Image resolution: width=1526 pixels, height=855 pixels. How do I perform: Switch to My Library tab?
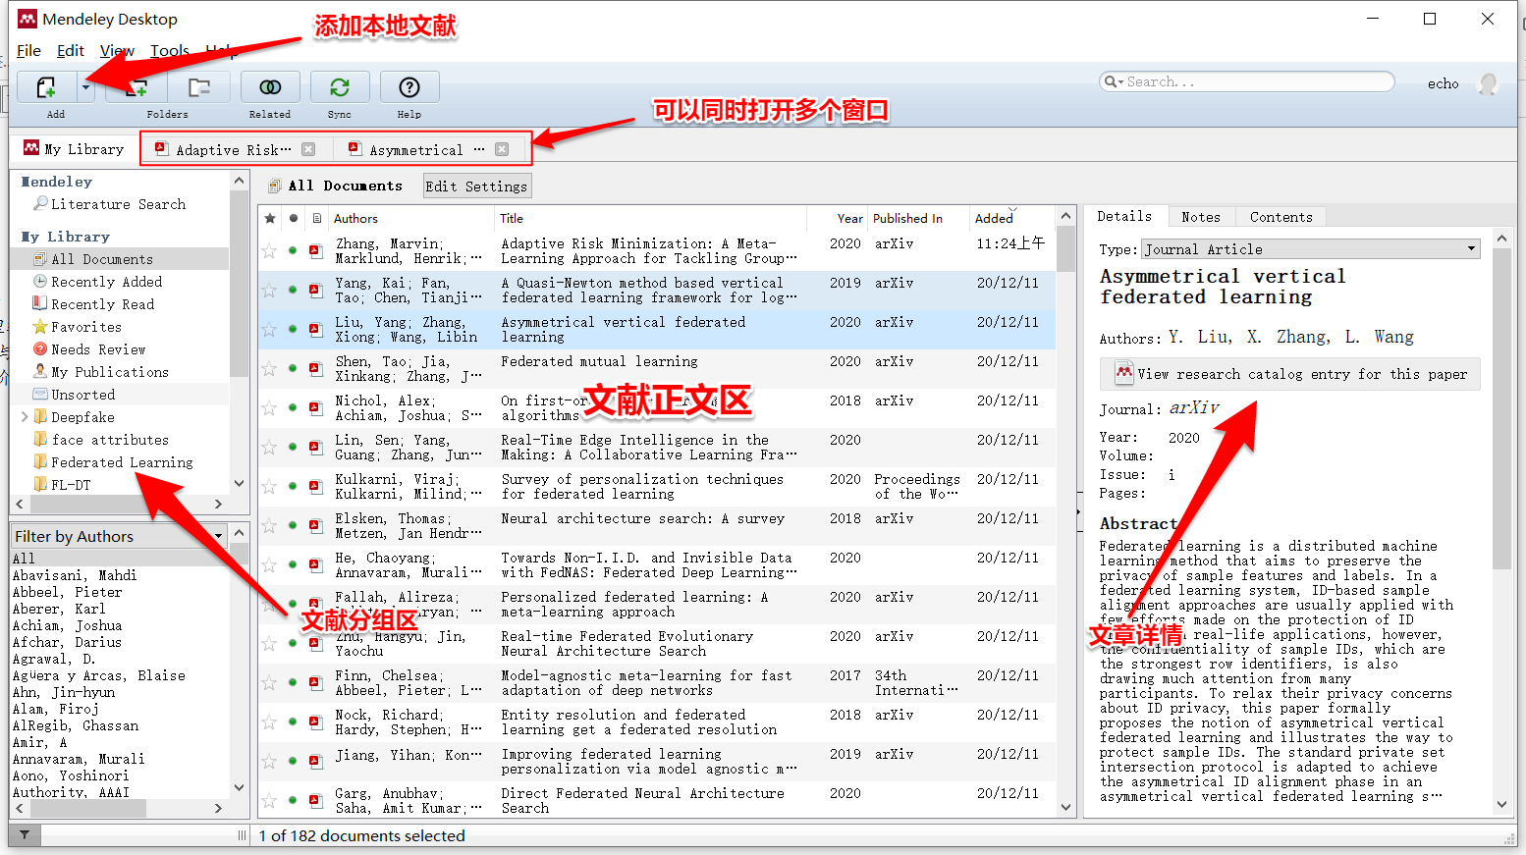[x=75, y=149]
